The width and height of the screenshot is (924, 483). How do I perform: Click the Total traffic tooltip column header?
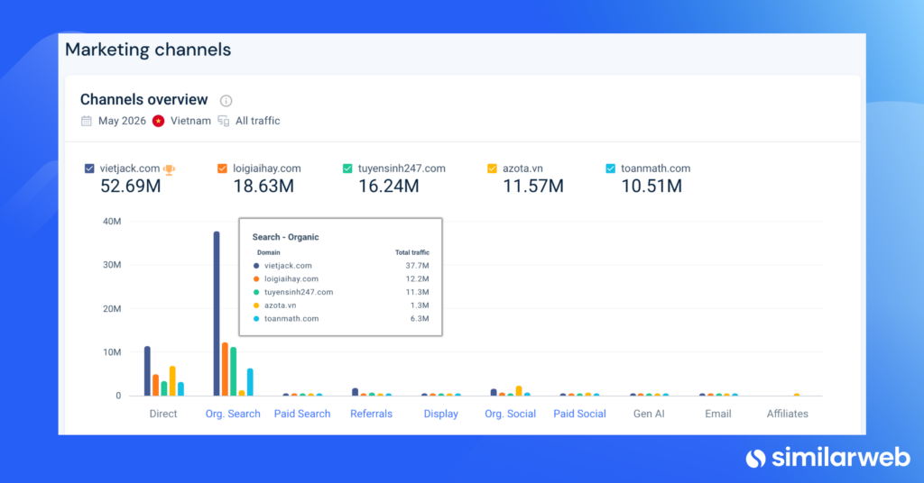click(411, 252)
